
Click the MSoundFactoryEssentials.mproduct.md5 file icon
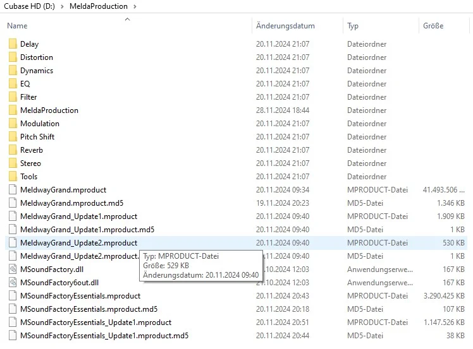tap(13, 309)
